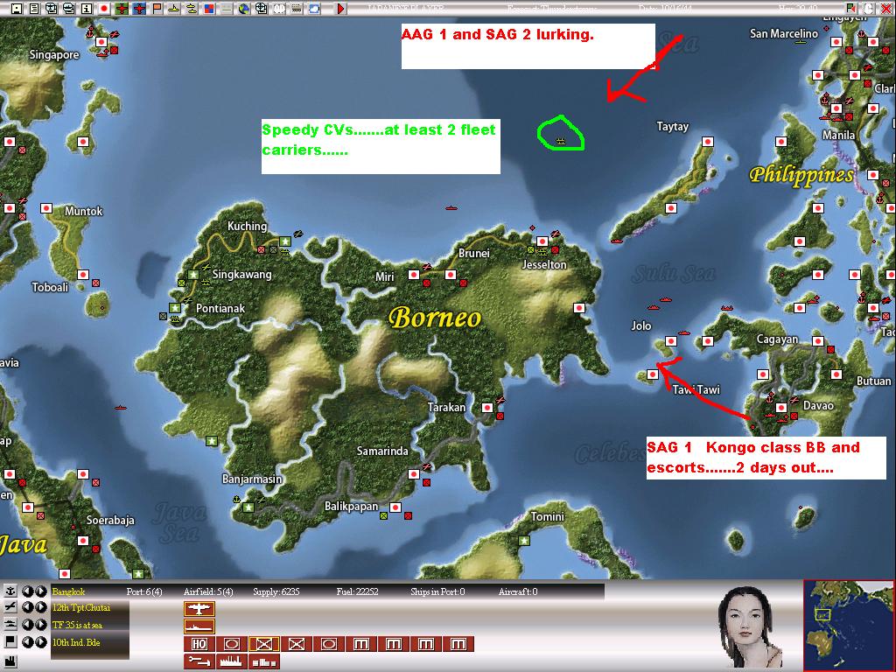Click the world minimap thumbnail

click(849, 626)
